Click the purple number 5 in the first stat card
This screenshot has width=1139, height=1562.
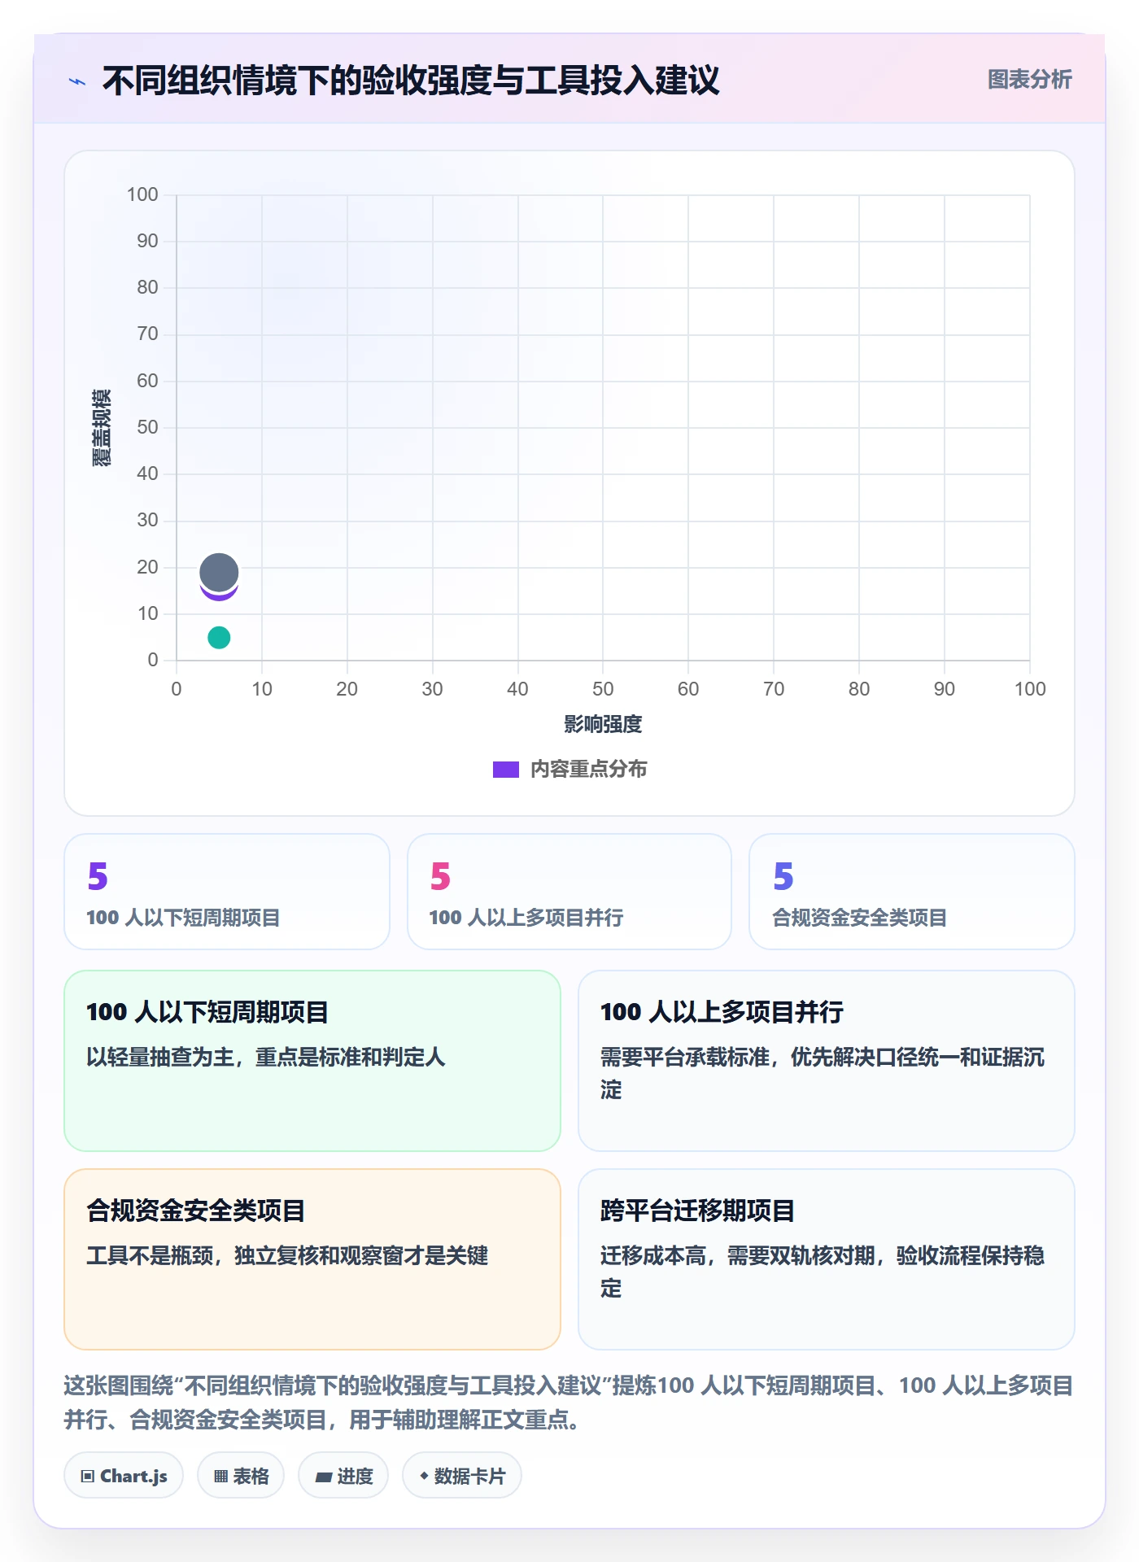pyautogui.click(x=98, y=876)
